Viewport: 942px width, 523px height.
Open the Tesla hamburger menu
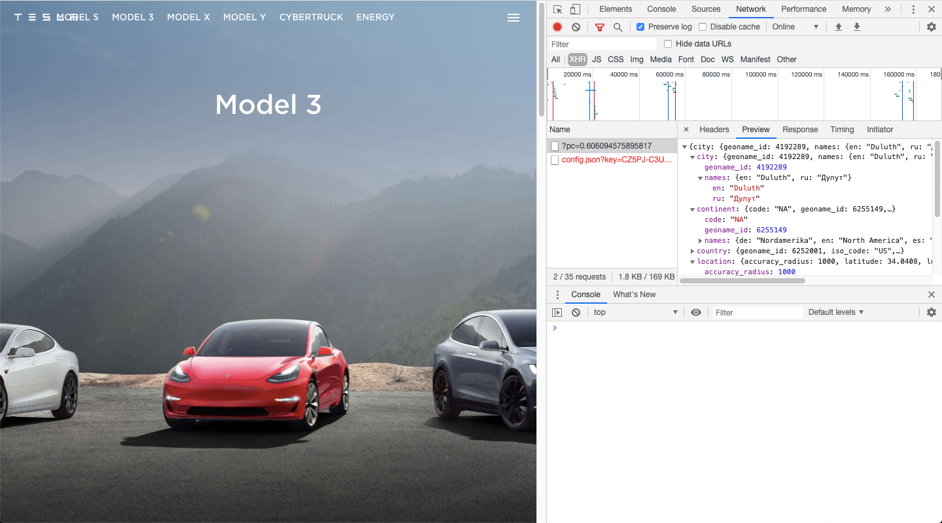514,18
